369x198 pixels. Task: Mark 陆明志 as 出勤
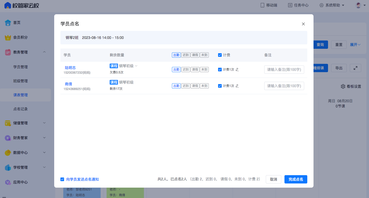(x=176, y=70)
